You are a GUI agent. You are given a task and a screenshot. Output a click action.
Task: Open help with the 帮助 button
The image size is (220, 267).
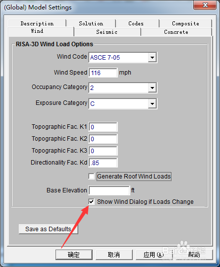(x=194, y=255)
